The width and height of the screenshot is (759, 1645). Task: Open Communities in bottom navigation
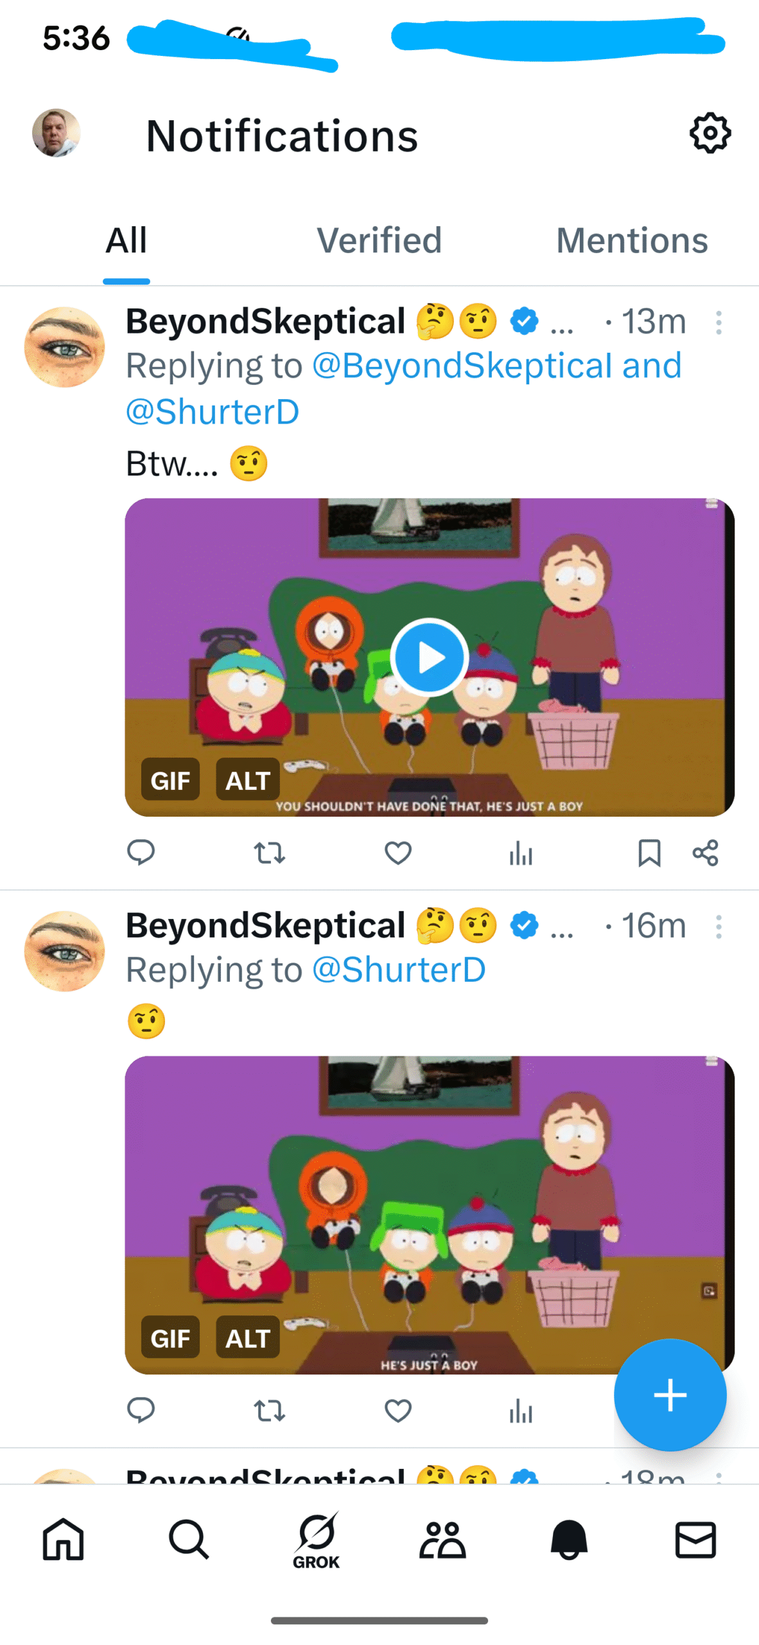coord(442,1540)
